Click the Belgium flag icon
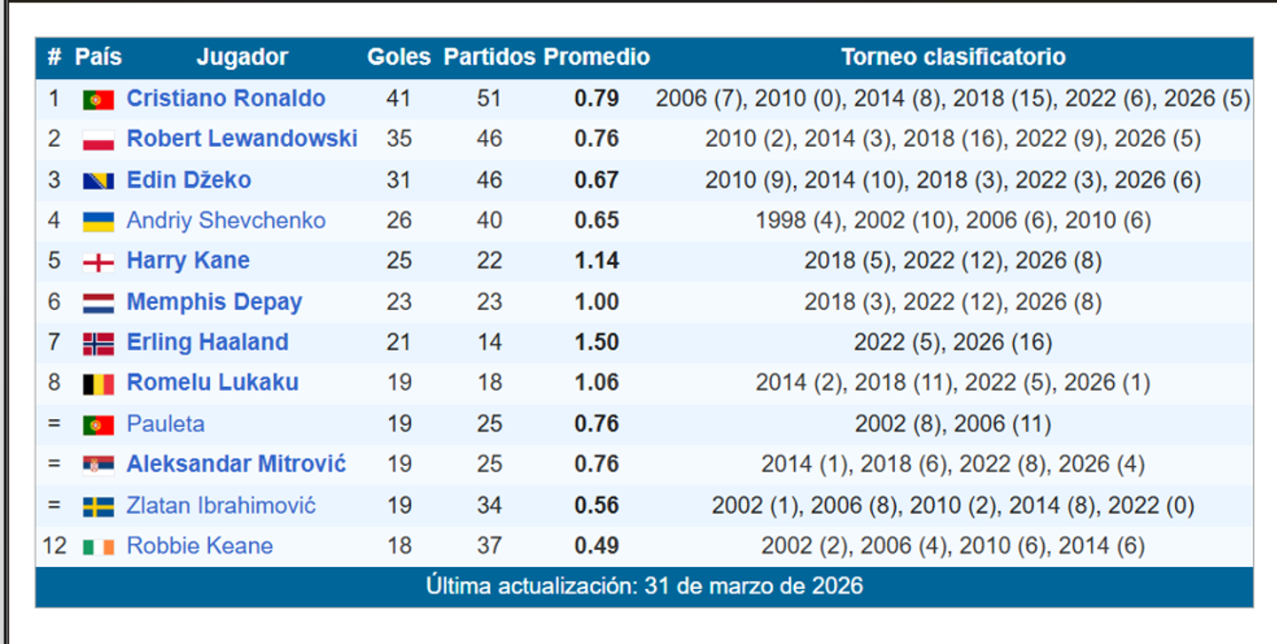This screenshot has width=1277, height=644. coord(98,384)
